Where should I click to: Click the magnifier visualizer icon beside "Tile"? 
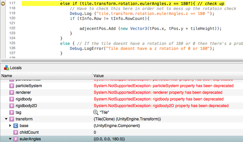coord(96,112)
